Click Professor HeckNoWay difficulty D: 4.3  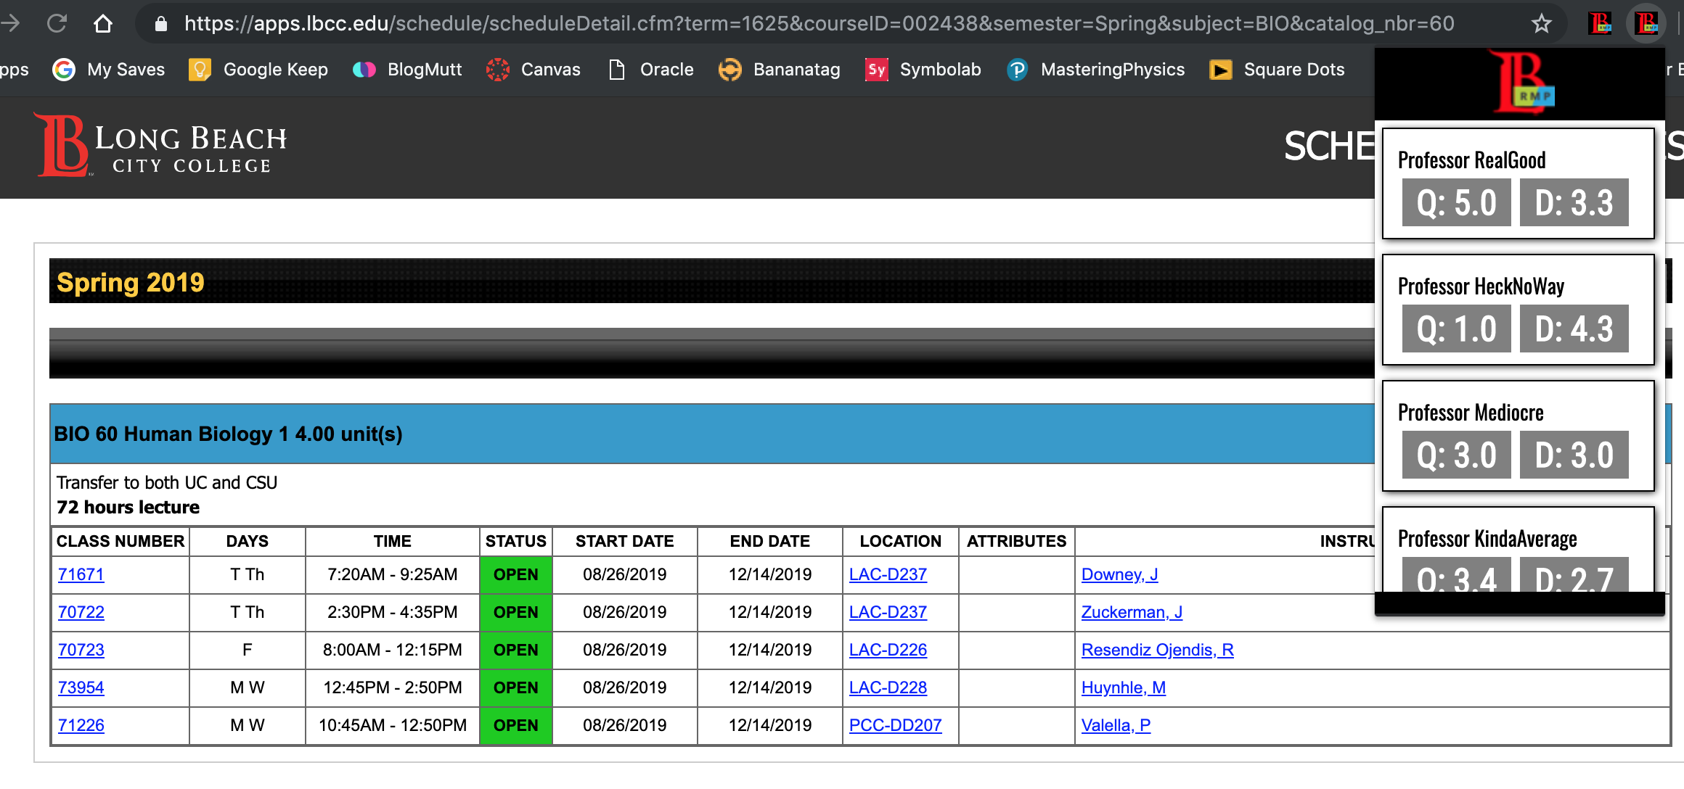click(x=1574, y=329)
